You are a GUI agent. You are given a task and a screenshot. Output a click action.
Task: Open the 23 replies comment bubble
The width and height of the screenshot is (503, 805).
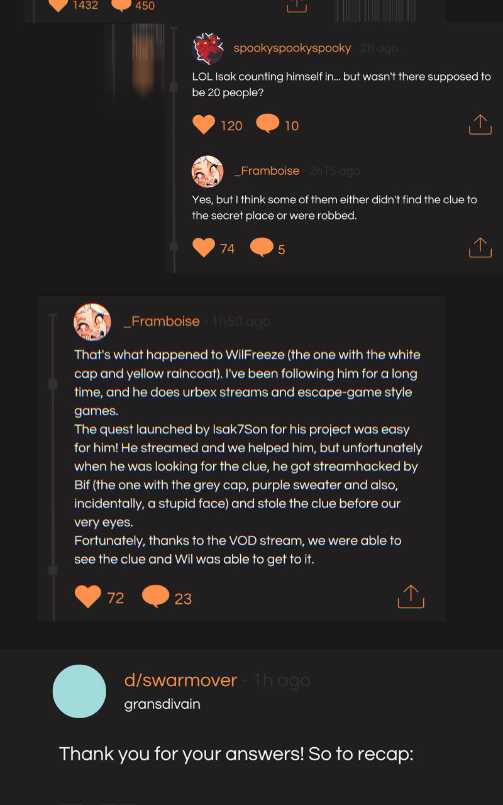156,596
